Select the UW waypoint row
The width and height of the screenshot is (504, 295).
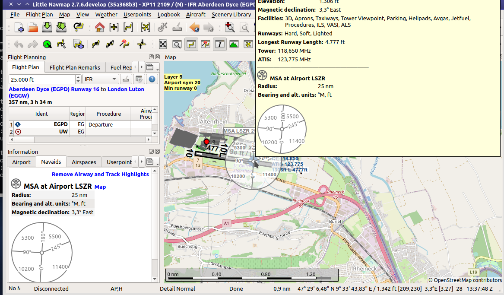80,132
